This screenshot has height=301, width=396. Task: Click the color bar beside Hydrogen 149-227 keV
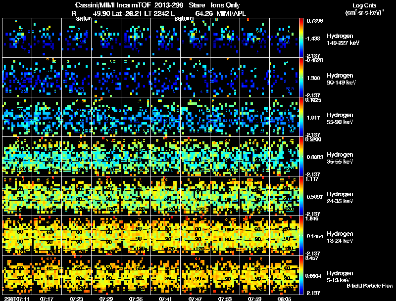click(x=301, y=38)
